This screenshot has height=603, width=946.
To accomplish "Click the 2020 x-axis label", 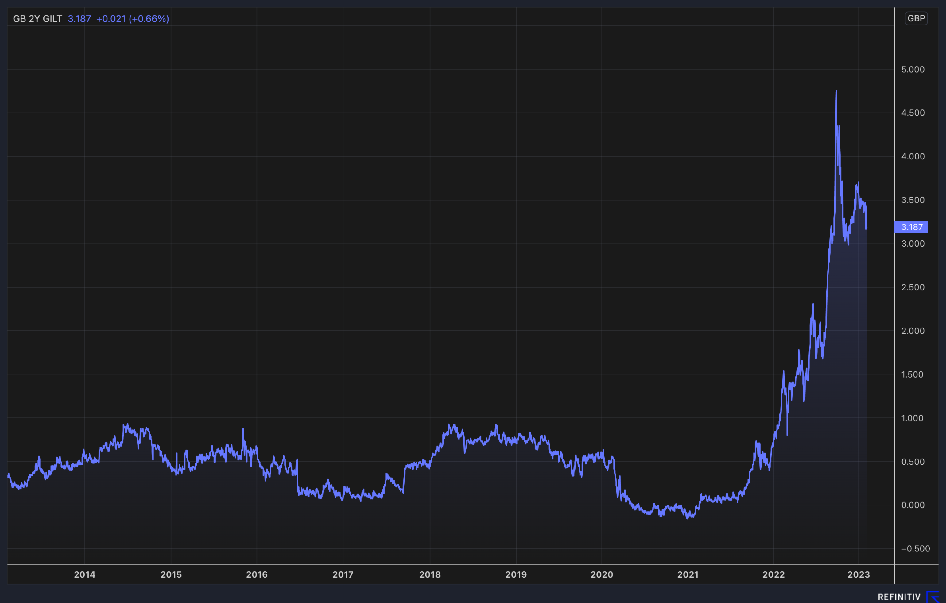I will coord(602,575).
